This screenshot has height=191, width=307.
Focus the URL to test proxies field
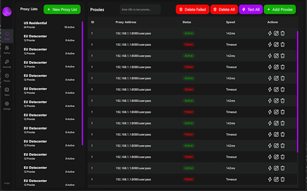coord(140,9)
